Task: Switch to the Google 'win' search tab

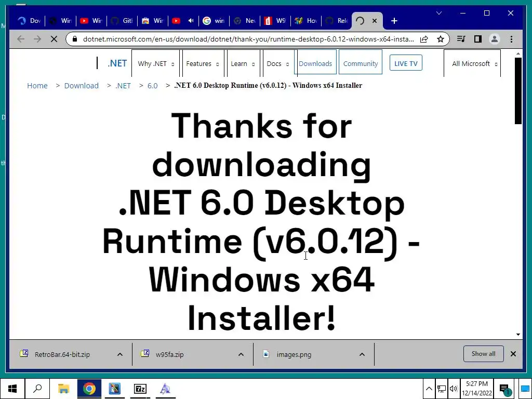Action: (x=214, y=21)
